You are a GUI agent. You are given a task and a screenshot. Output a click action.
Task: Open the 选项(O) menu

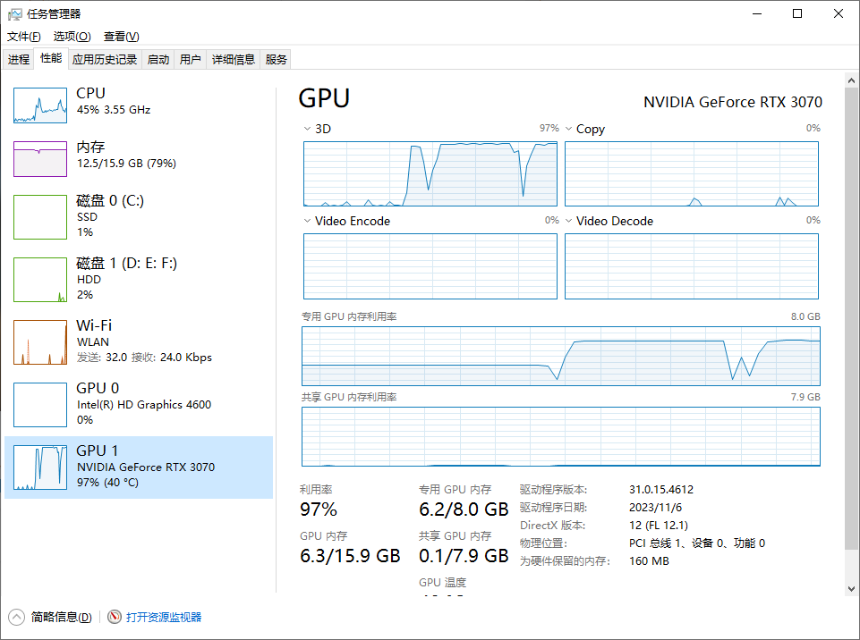[x=72, y=36]
